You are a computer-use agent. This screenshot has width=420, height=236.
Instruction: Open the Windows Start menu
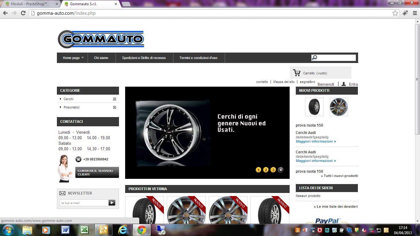(8, 230)
